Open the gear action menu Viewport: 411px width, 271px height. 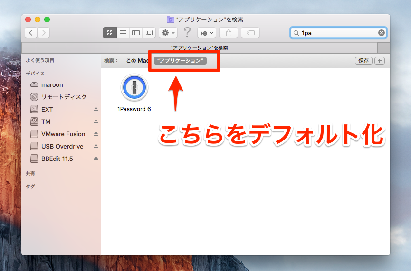[x=168, y=33]
